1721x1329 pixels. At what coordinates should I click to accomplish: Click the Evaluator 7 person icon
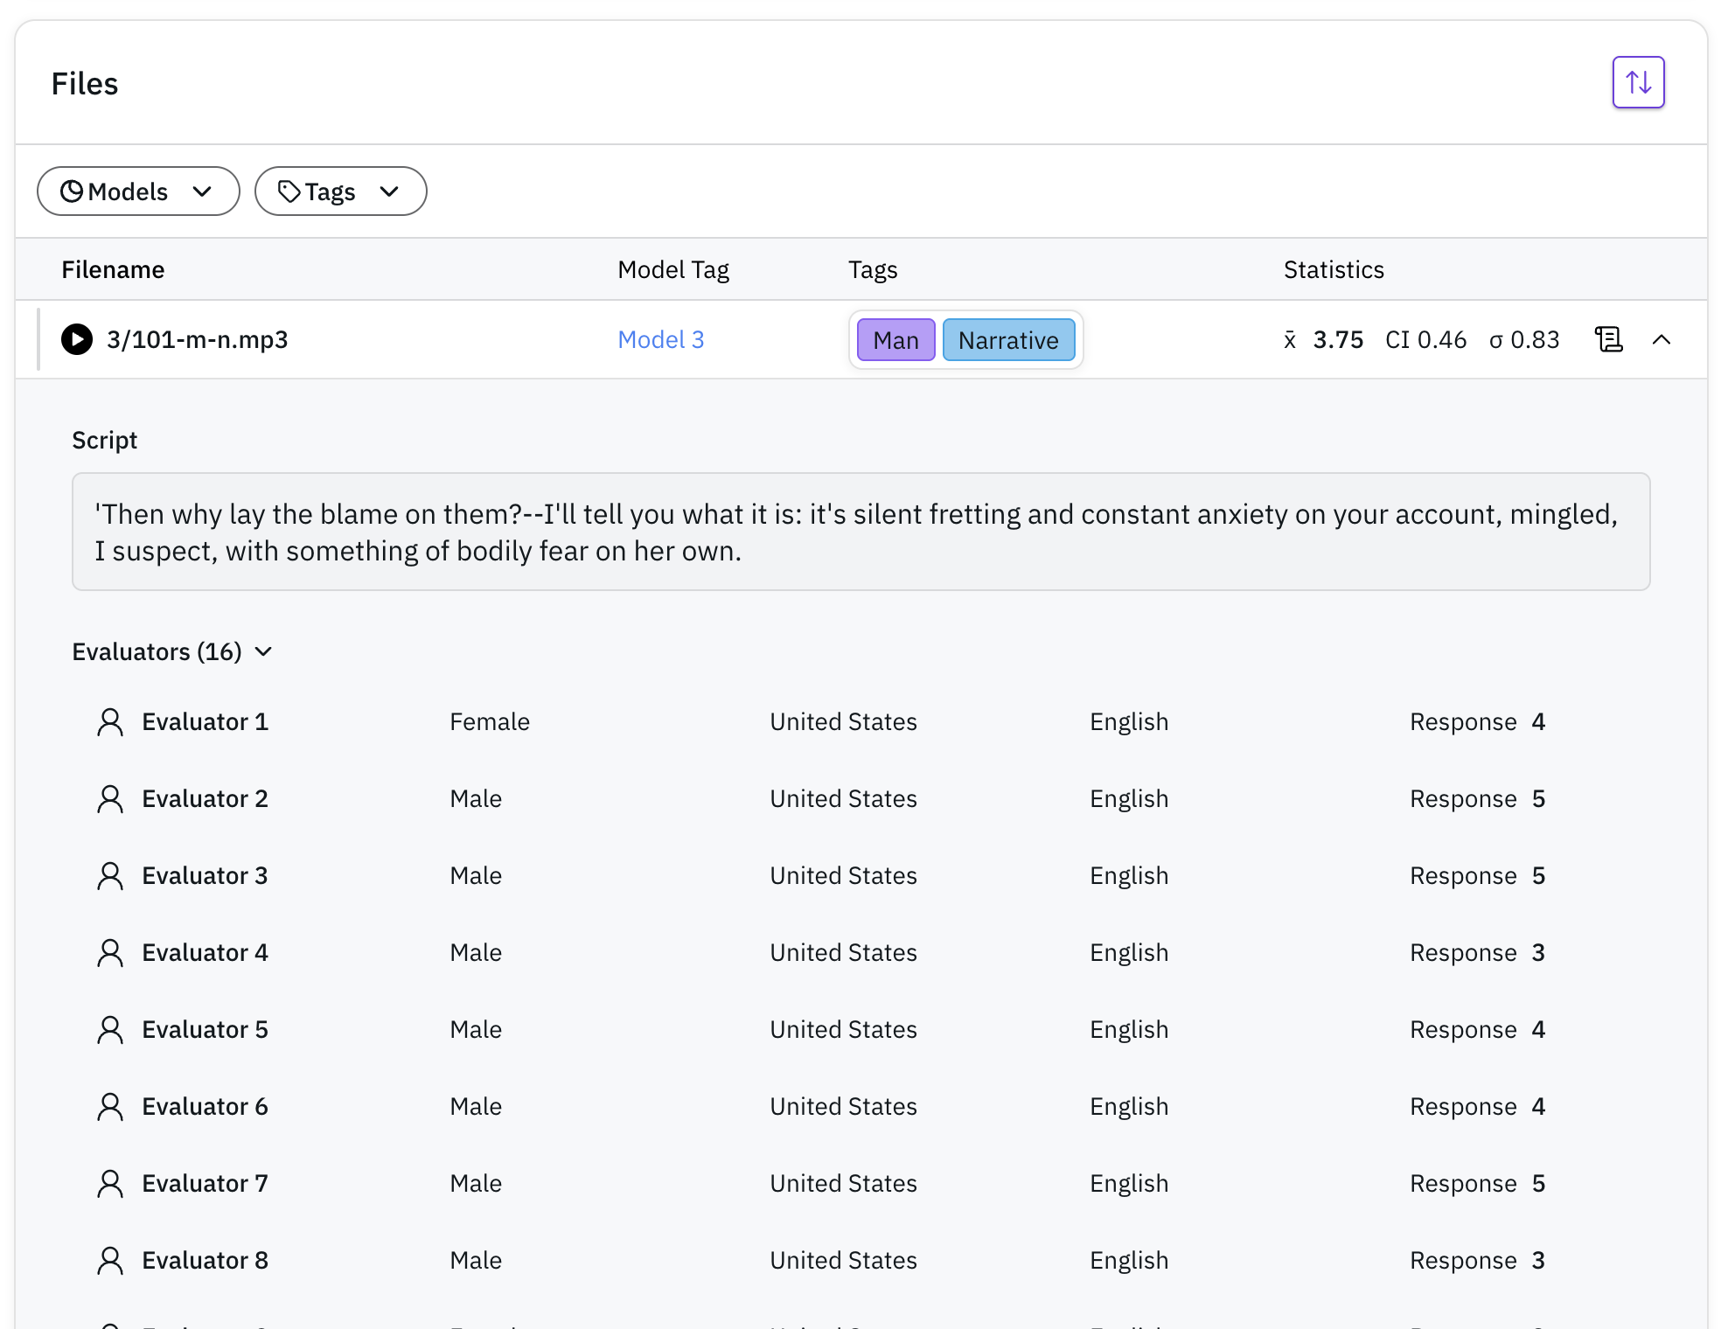[110, 1184]
